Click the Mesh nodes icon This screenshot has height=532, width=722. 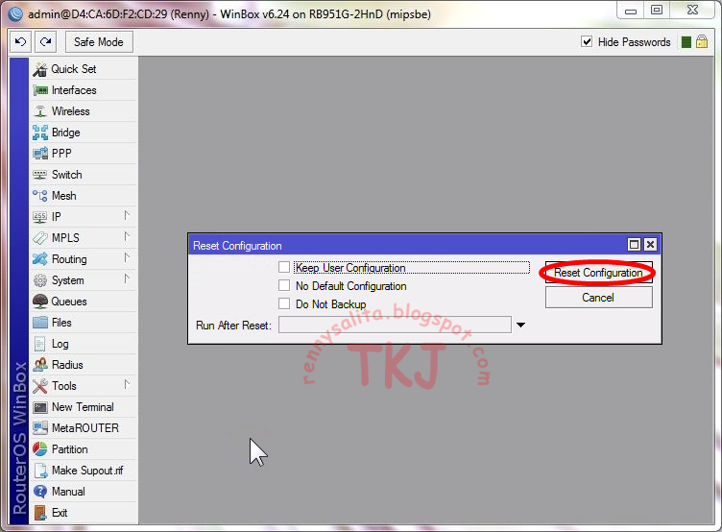pyautogui.click(x=40, y=196)
